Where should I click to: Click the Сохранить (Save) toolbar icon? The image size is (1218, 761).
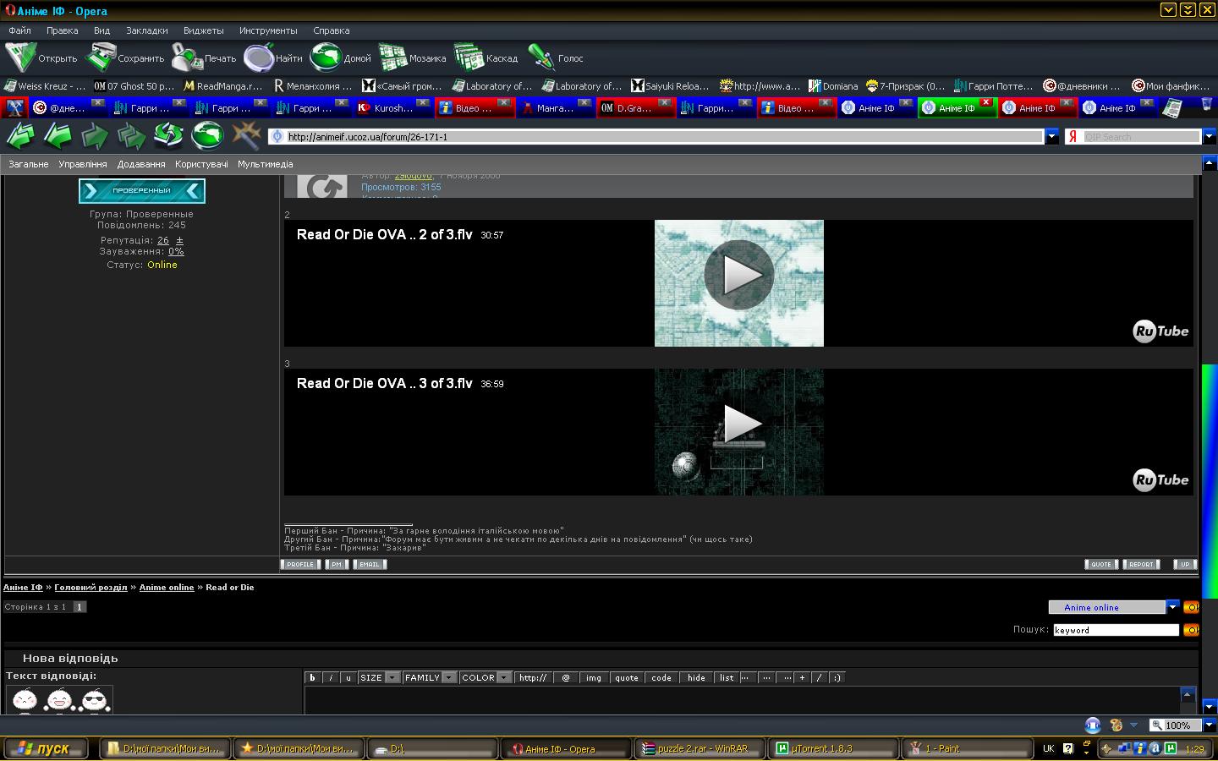(101, 57)
